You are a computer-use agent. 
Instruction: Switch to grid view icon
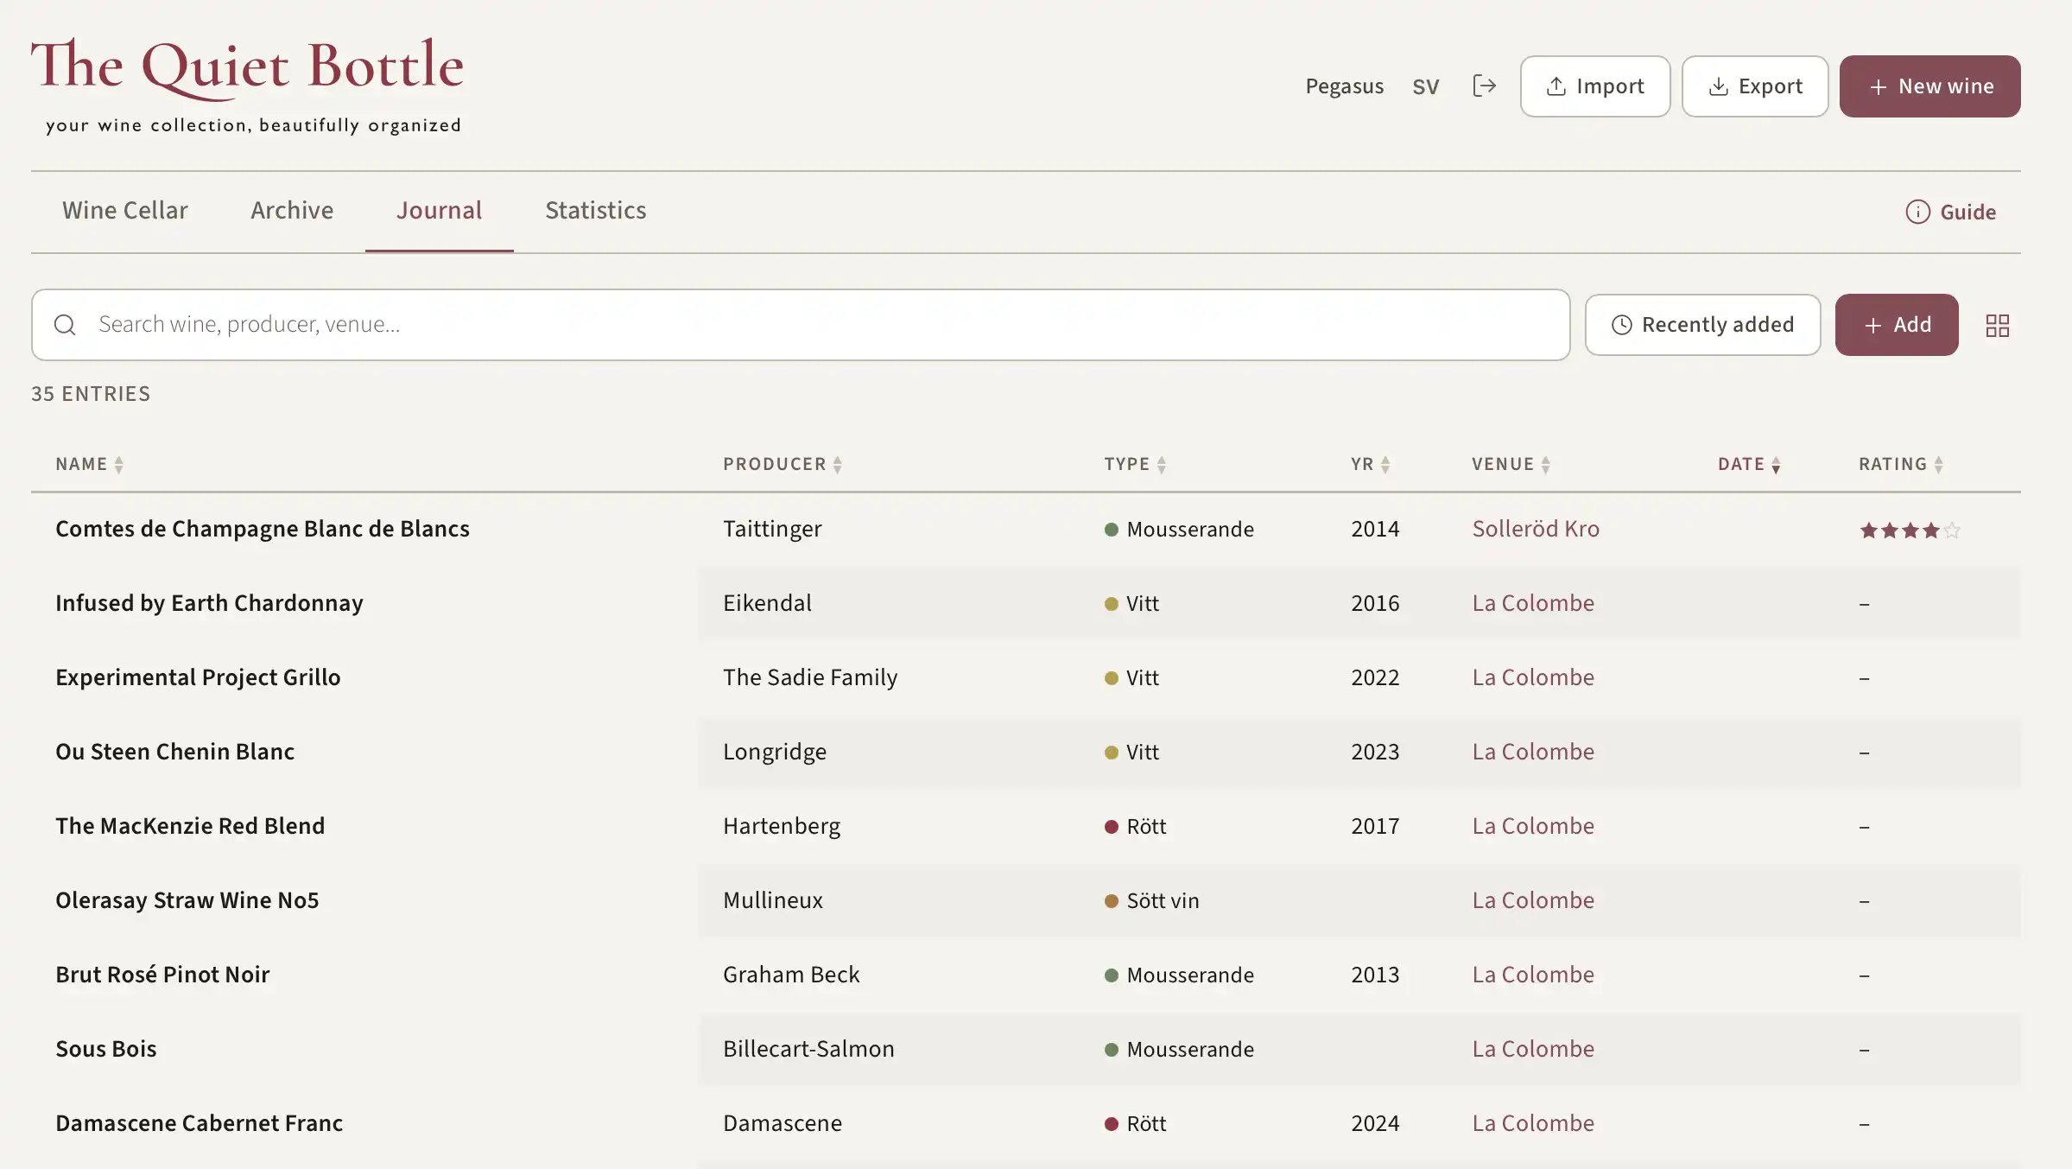point(1997,325)
